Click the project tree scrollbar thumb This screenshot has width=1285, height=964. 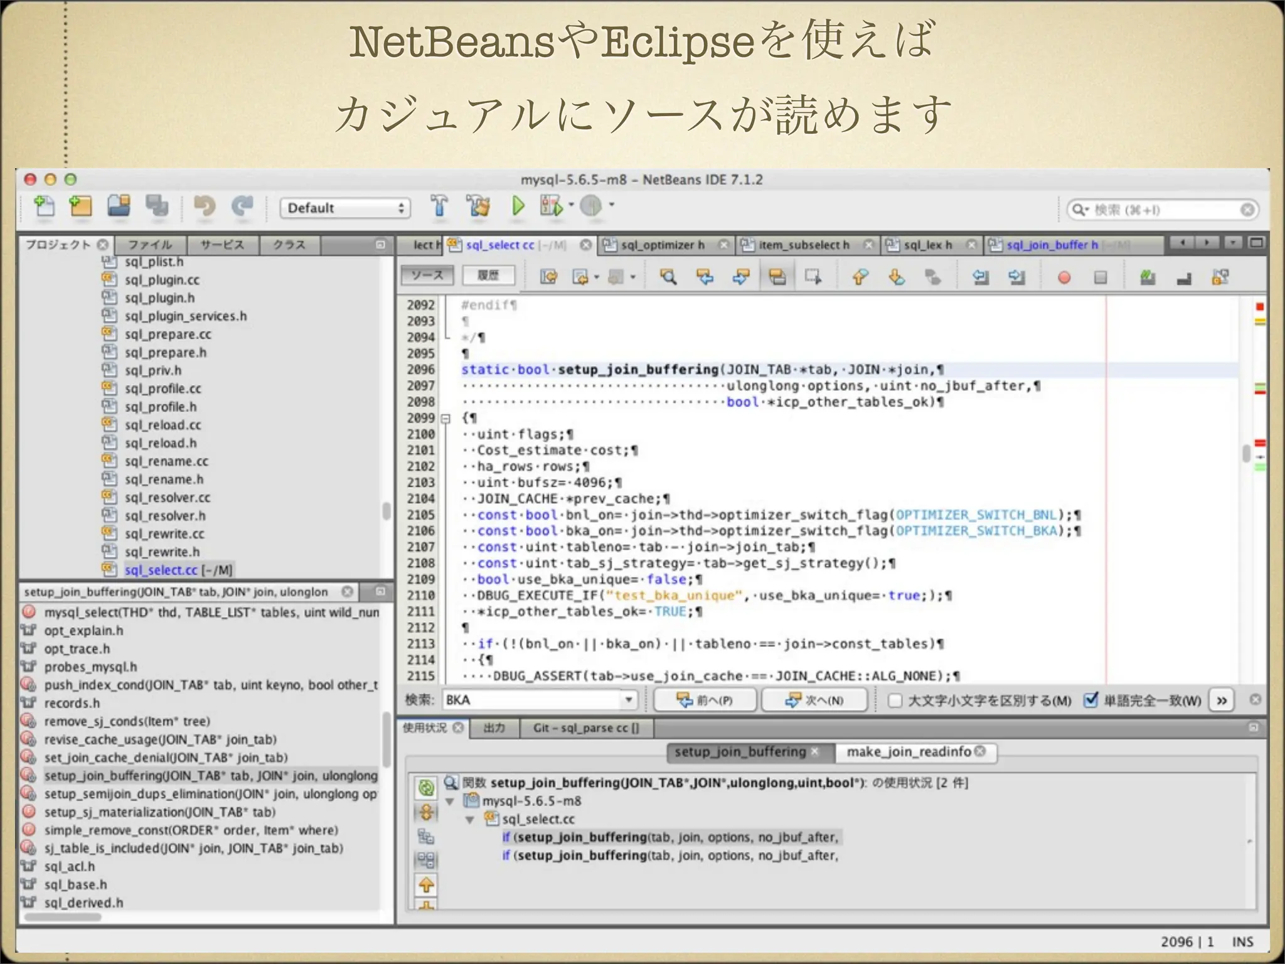387,511
